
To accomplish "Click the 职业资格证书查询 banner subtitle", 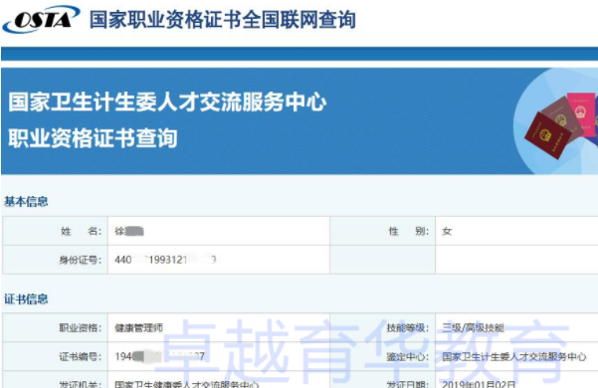I will 93,138.
